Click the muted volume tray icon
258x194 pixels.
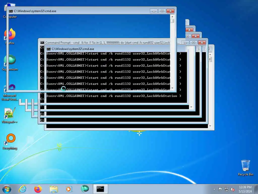233,189
